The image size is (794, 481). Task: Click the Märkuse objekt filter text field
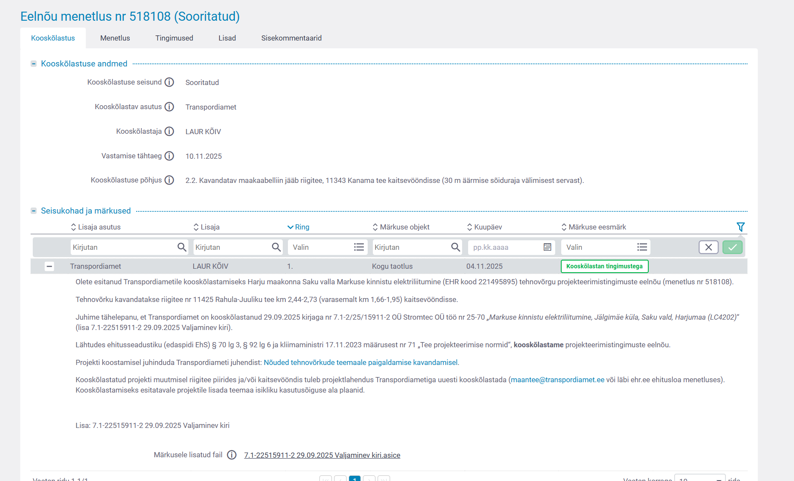pyautogui.click(x=410, y=247)
